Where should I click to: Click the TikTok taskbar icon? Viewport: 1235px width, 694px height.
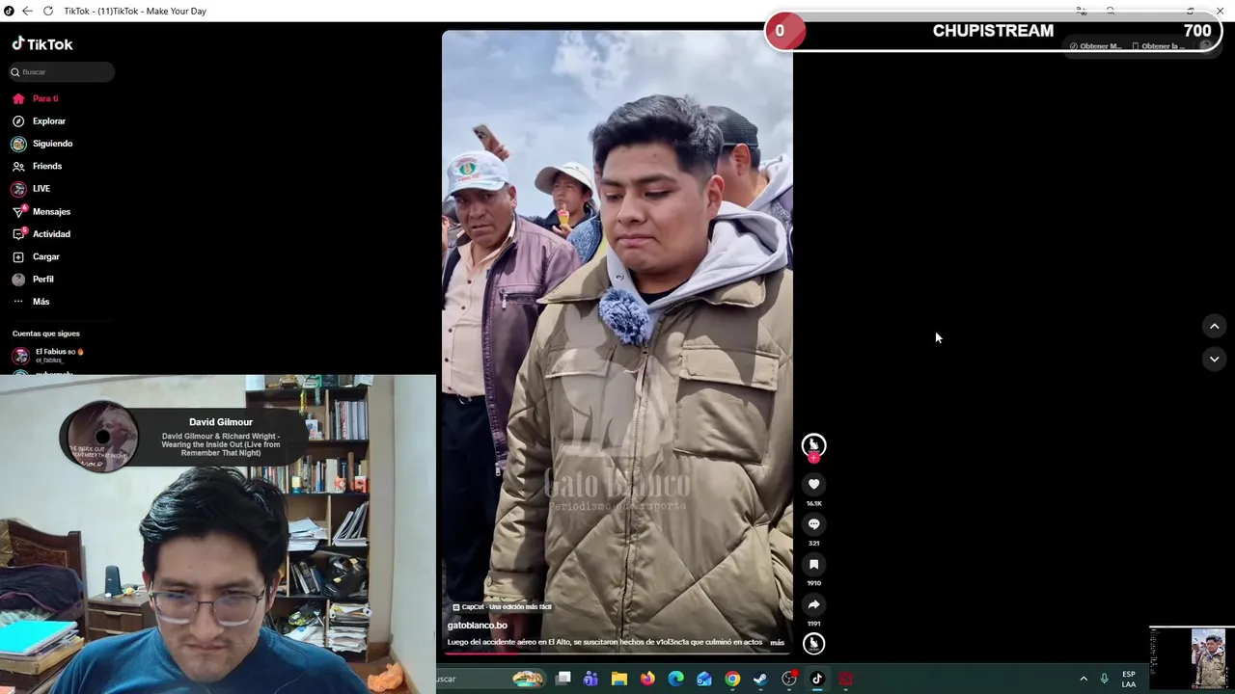[x=817, y=679]
